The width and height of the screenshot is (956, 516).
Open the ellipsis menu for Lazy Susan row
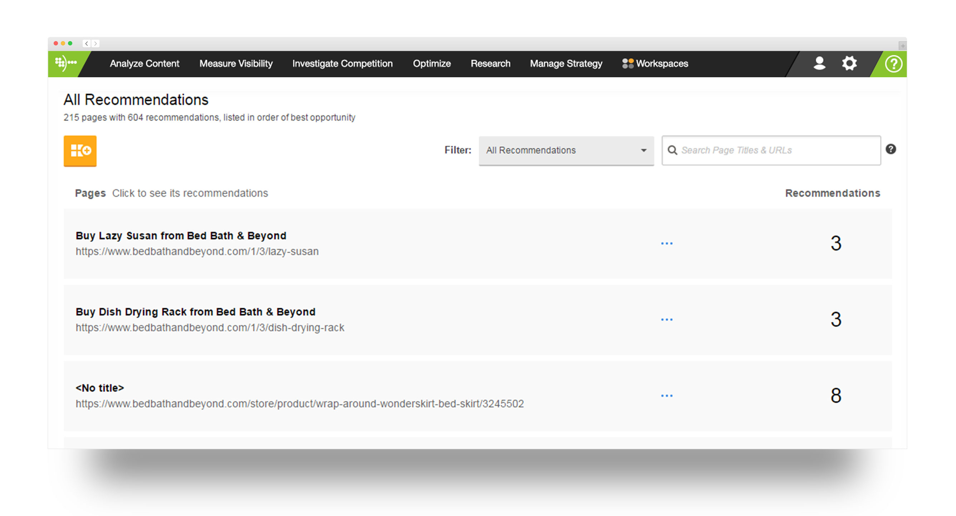coord(667,244)
